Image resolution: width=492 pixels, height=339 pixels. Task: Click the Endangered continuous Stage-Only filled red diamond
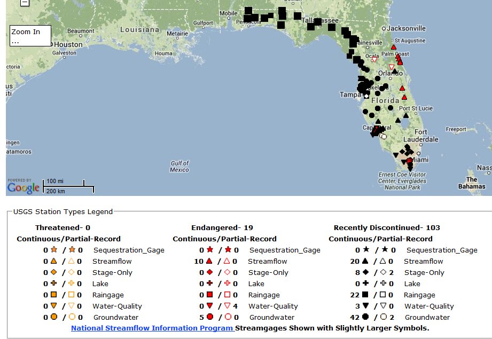pos(209,272)
